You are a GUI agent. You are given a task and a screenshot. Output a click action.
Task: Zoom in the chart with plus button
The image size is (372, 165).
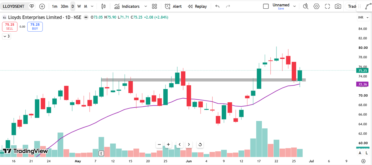click(x=168, y=145)
